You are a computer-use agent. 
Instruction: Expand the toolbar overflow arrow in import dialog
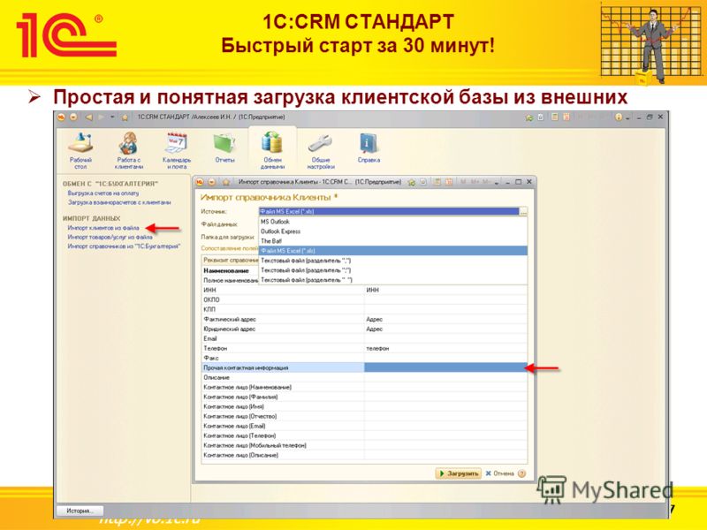[x=497, y=183]
